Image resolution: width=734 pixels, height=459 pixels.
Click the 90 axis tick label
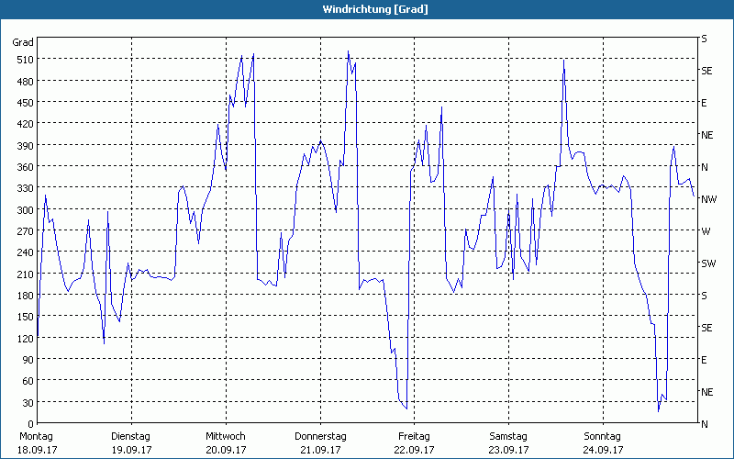coord(28,359)
